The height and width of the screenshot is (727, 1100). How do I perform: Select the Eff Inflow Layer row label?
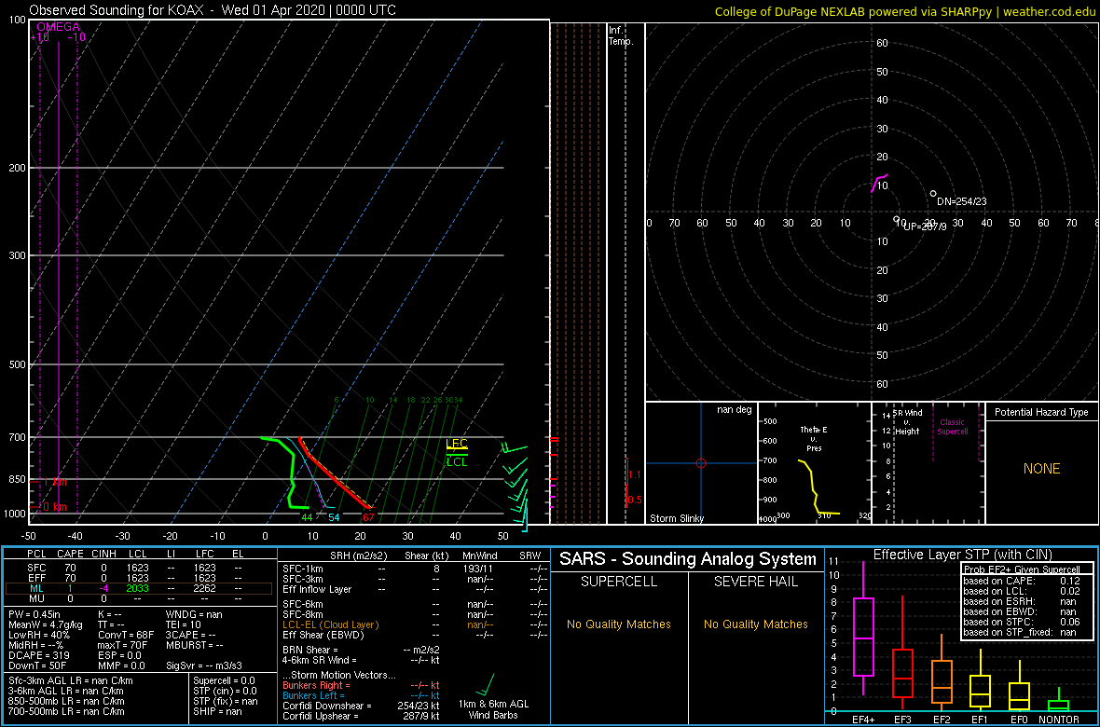coord(316,589)
